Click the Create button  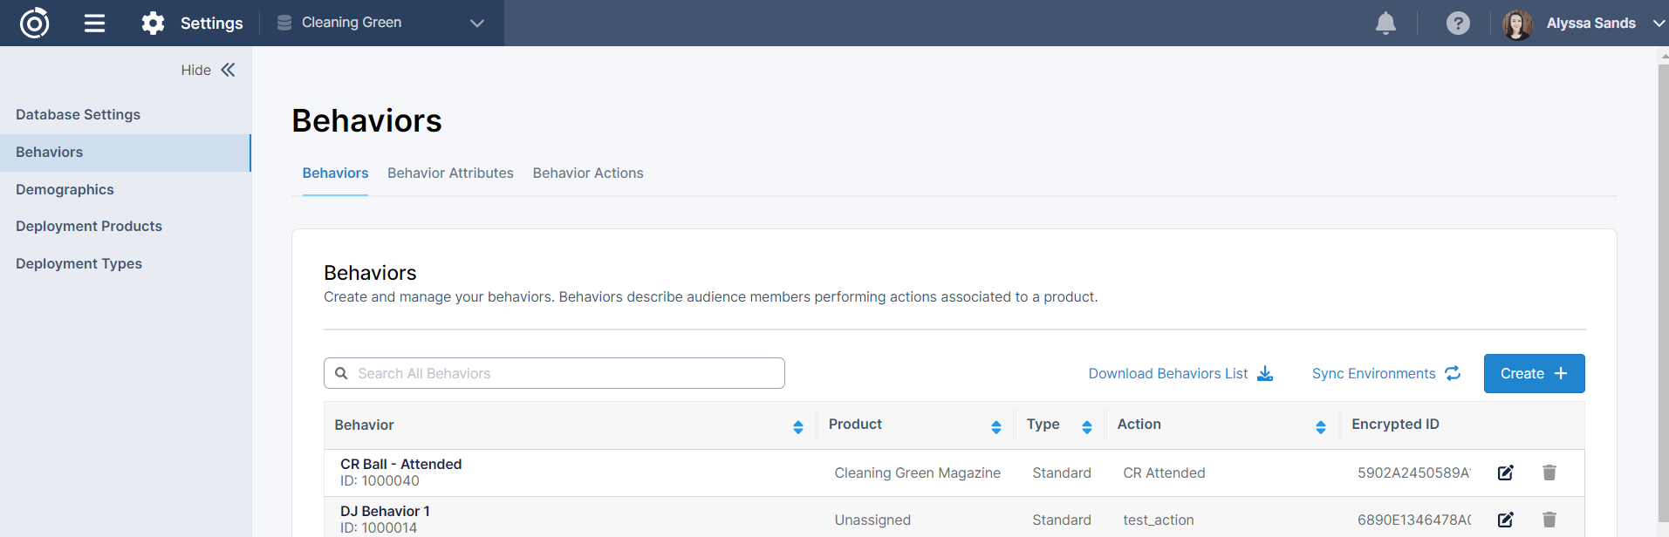(x=1534, y=373)
